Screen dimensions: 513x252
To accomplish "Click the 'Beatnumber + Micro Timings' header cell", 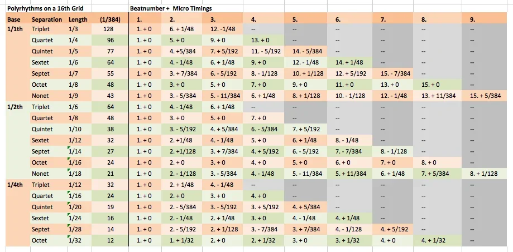I will pos(167,9).
